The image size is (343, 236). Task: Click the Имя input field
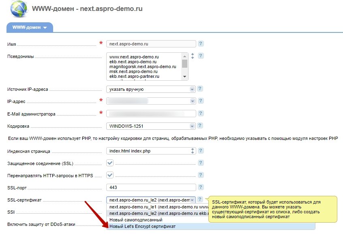click(151, 44)
